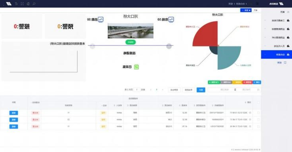Click the chart icon next to 在线:50
The height and width of the screenshot is (152, 292).
pos(171,19)
